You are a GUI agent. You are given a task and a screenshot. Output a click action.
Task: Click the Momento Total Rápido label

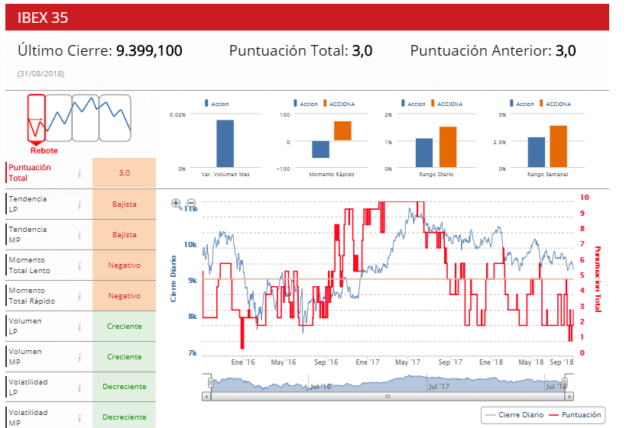pyautogui.click(x=37, y=295)
